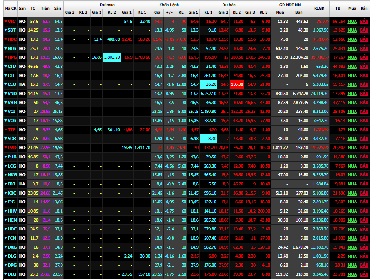Click 24.119.30 KLGD value for VND
373x280 pixels.
[x=320, y=94]
